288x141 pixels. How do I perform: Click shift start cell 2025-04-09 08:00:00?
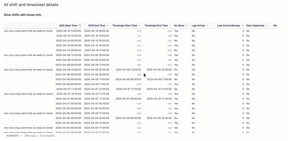coord(68,65)
